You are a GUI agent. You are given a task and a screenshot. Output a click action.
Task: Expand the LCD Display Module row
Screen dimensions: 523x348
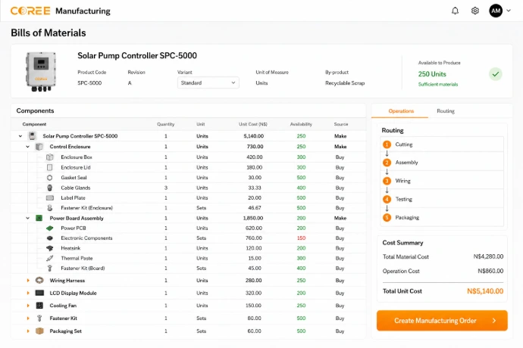(x=28, y=293)
